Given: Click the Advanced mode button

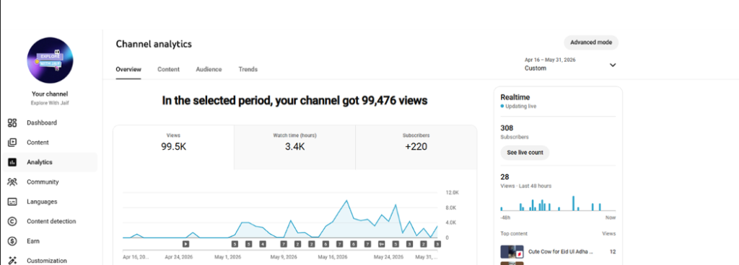Looking at the screenshot, I should pyautogui.click(x=591, y=42).
